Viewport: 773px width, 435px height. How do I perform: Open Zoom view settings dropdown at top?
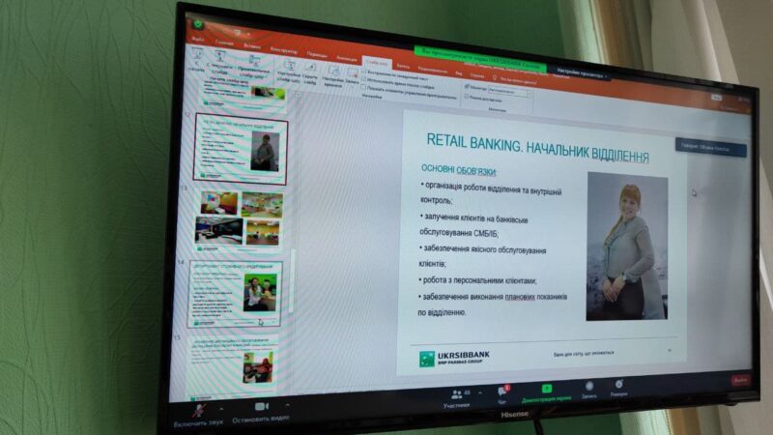tap(581, 75)
